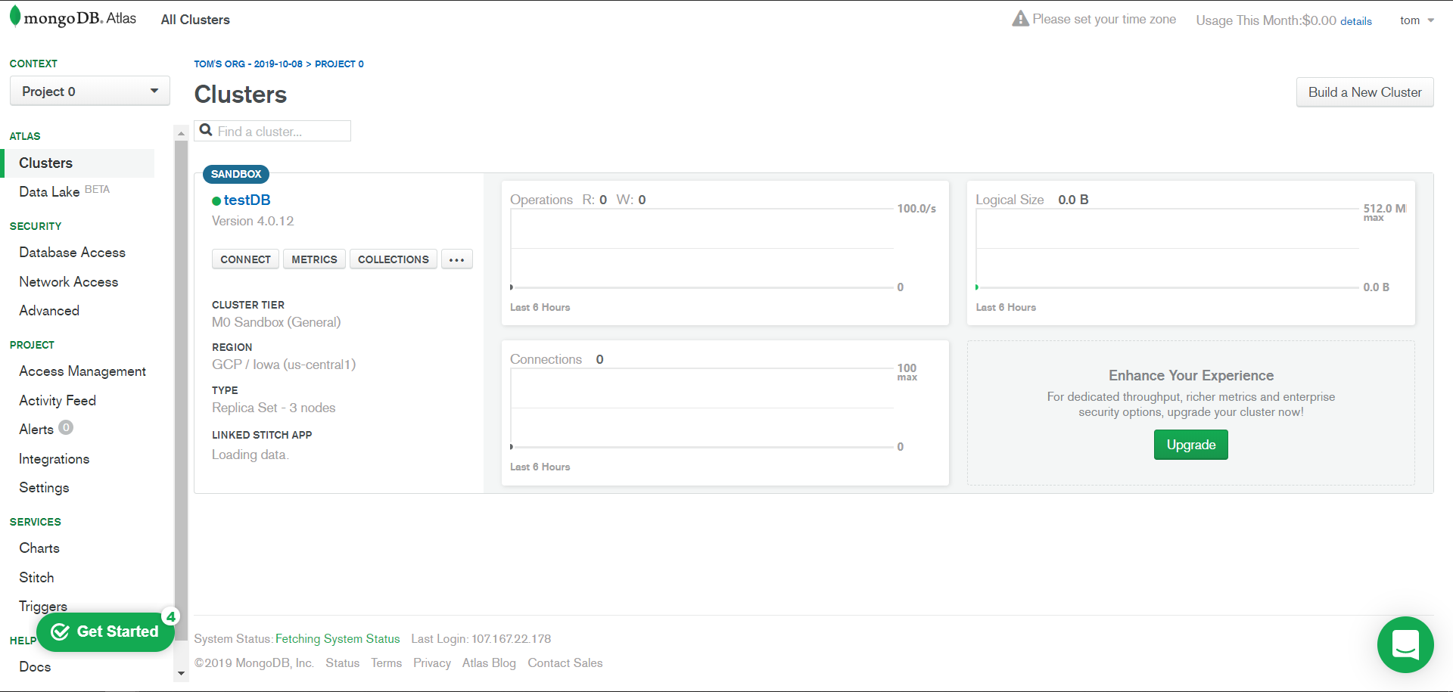The width and height of the screenshot is (1453, 692).
Task: Click the CONNECT button for testDB
Action: 245,259
